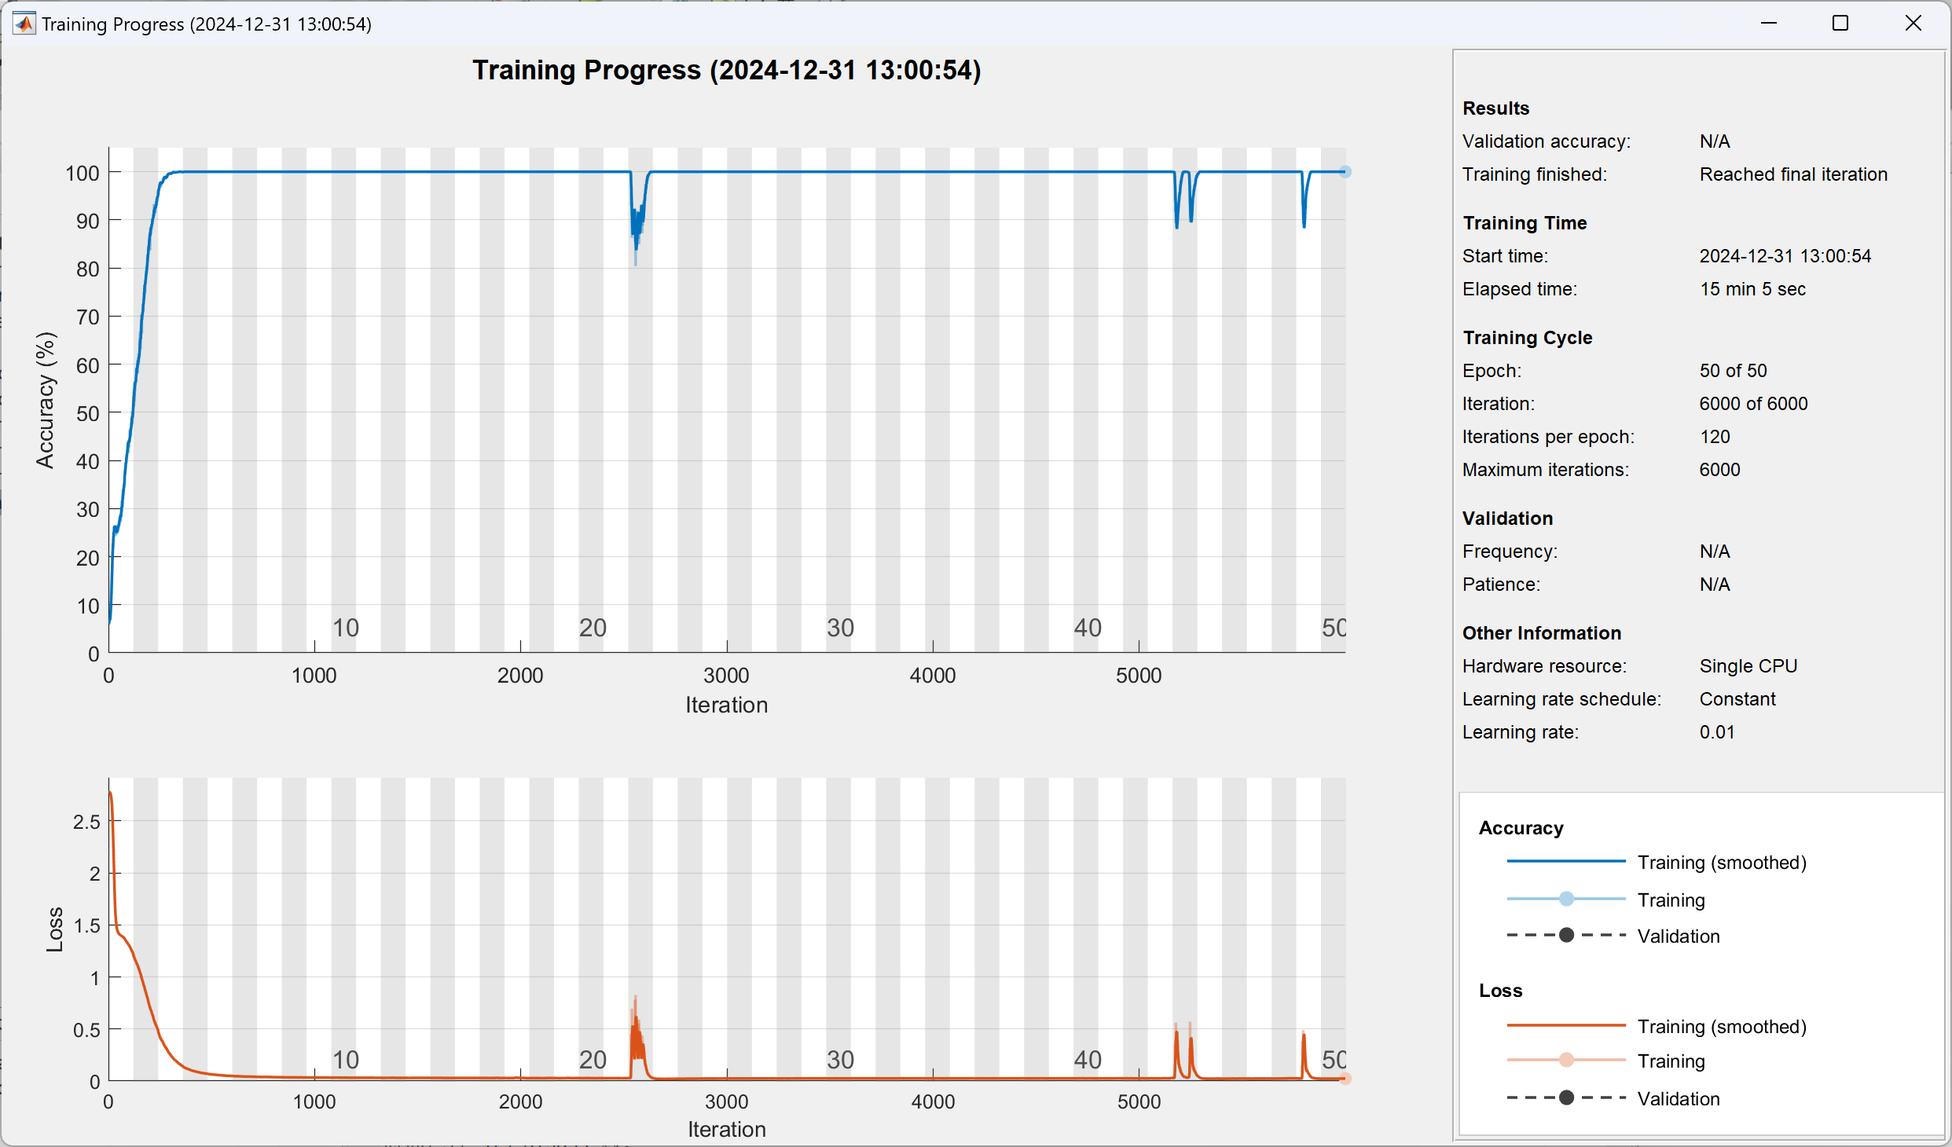Click the final accuracy data point marker

(1345, 172)
